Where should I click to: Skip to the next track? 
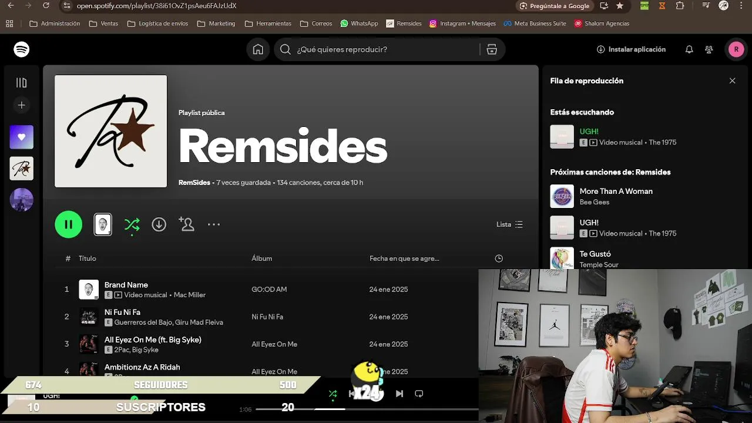(399, 394)
